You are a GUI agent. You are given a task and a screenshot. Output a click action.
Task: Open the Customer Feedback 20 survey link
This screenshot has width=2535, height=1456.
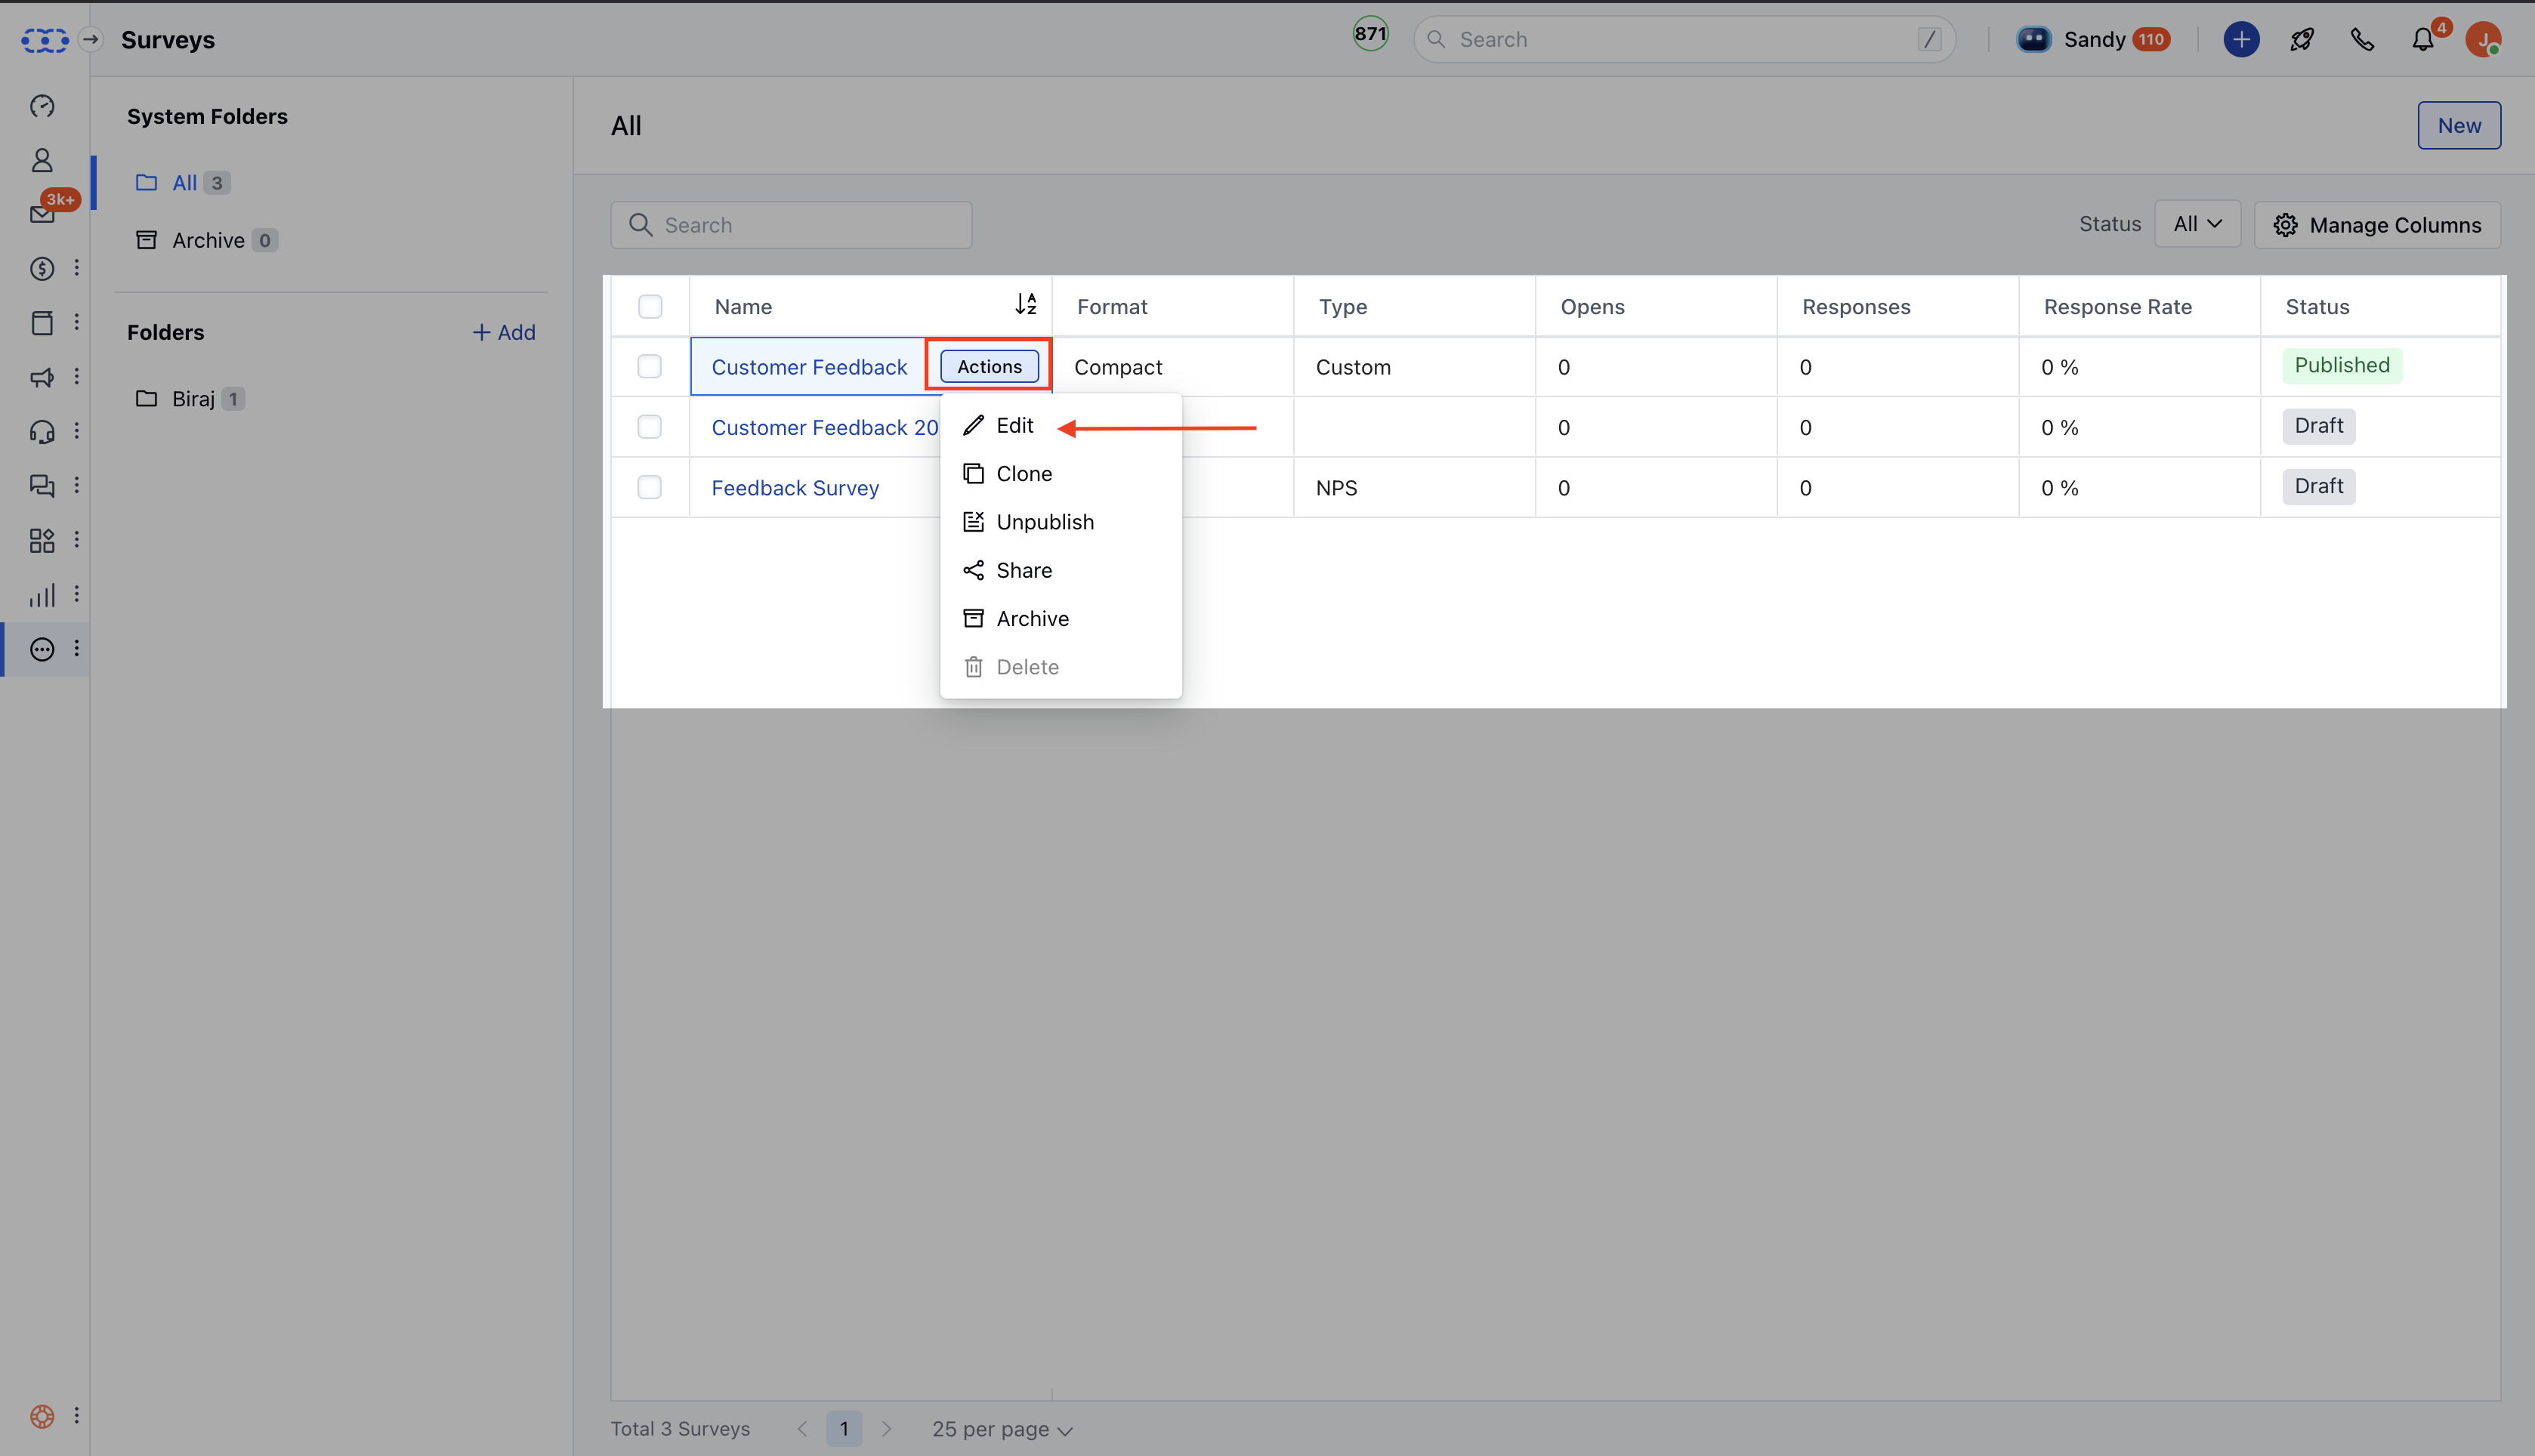pos(823,427)
